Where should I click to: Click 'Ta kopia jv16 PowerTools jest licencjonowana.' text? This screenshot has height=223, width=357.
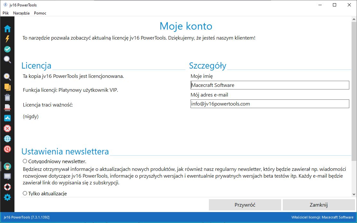(x=73, y=76)
